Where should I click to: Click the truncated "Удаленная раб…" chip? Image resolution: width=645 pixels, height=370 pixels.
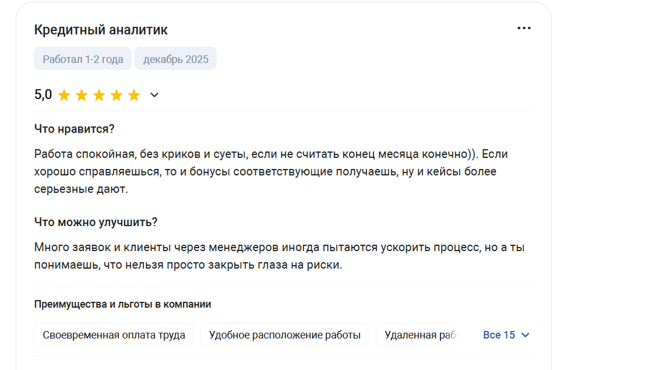click(x=418, y=335)
